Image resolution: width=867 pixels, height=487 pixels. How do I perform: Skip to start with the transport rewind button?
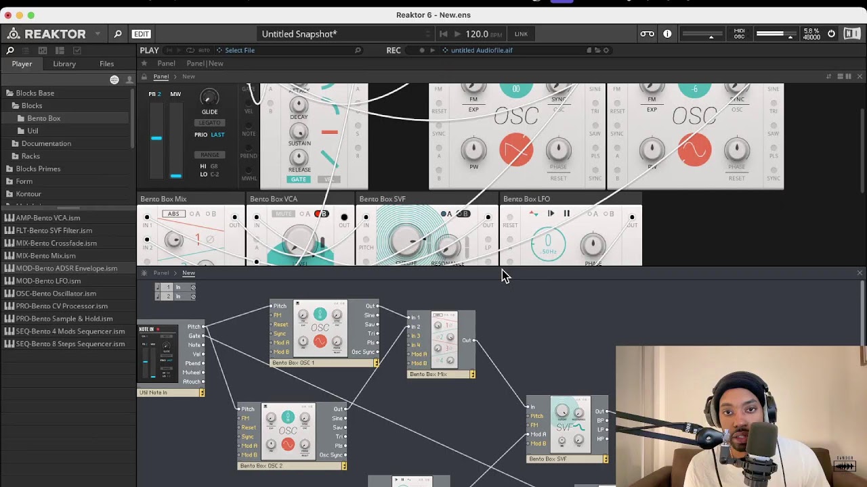tap(444, 34)
